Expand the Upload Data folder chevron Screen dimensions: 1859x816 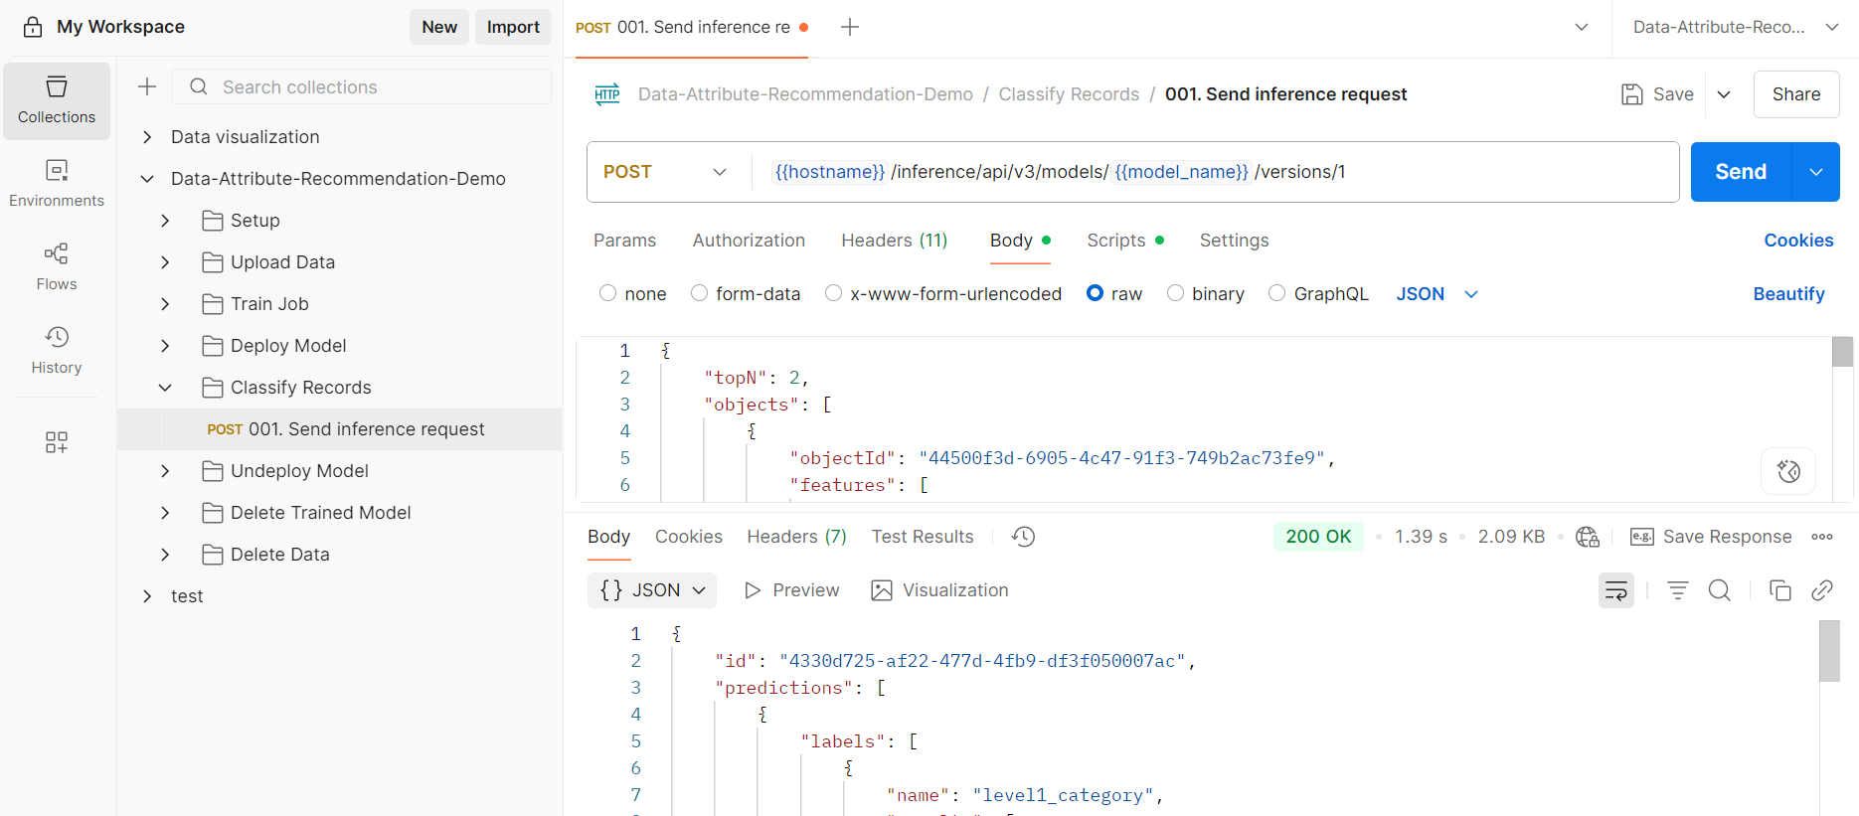165,262
